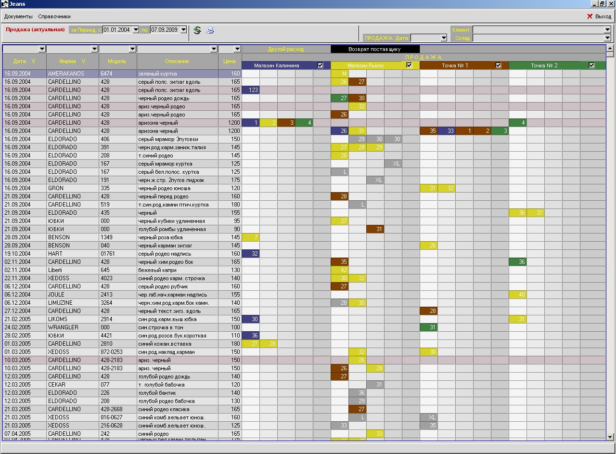Sort by the Цена column header
The height and width of the screenshot is (454, 616).
click(x=230, y=62)
